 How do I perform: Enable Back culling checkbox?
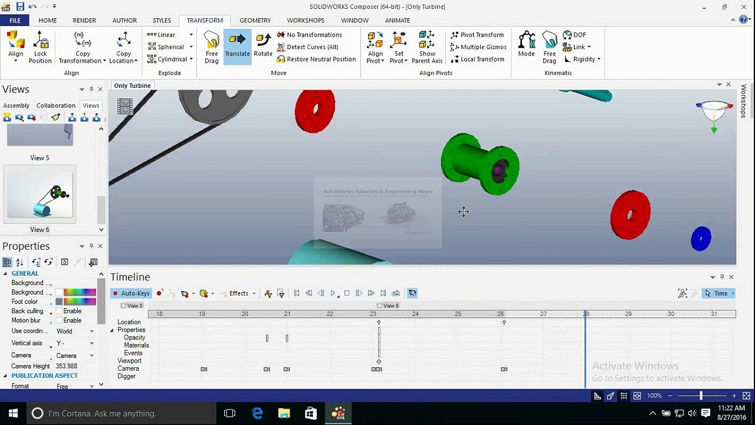pos(59,311)
